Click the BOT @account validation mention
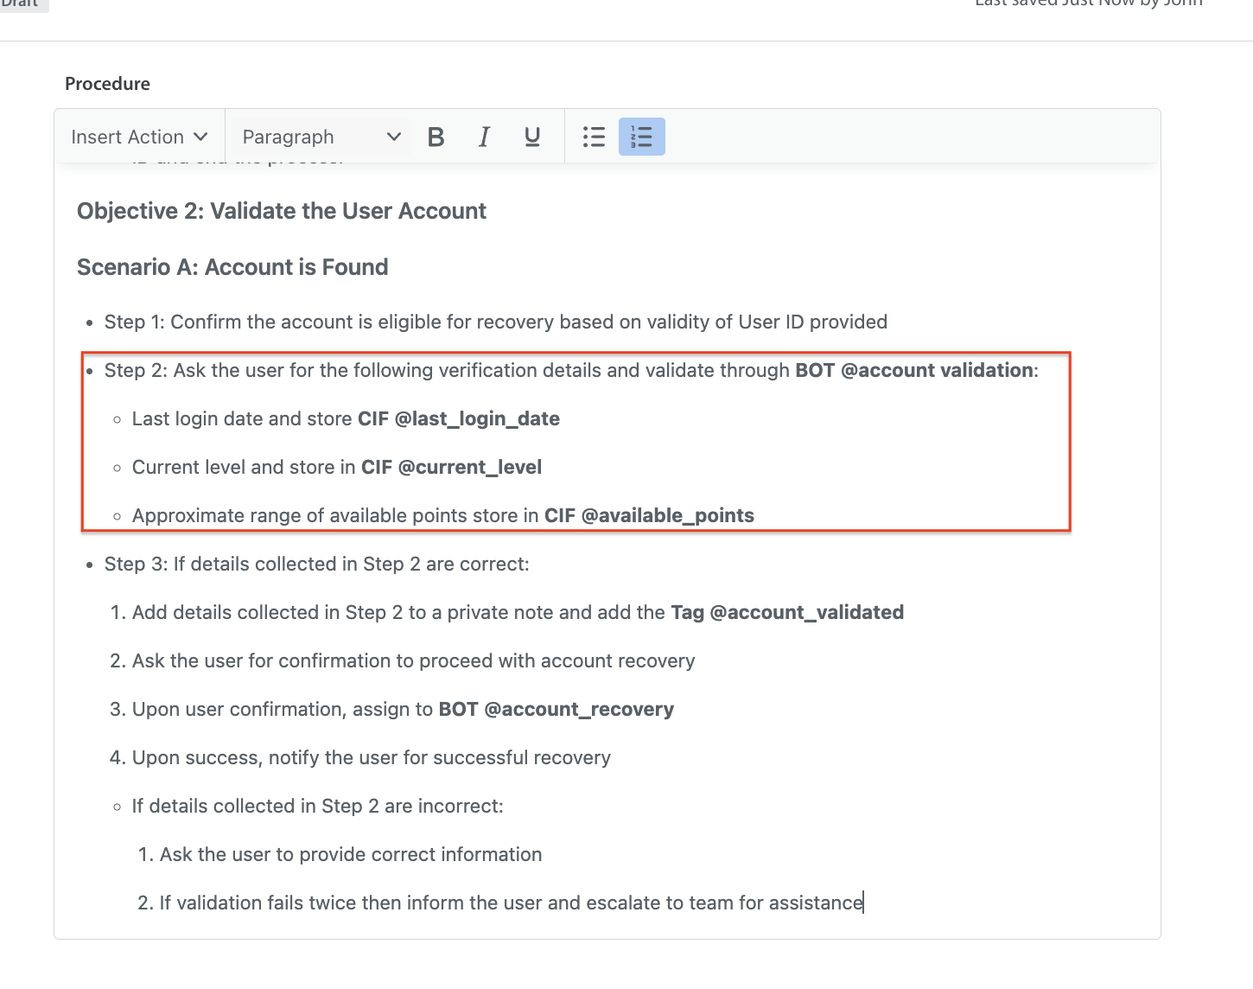The height and width of the screenshot is (989, 1253). 914,370
